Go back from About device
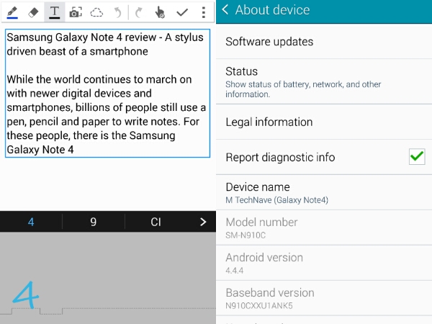The image size is (432, 324). point(225,9)
